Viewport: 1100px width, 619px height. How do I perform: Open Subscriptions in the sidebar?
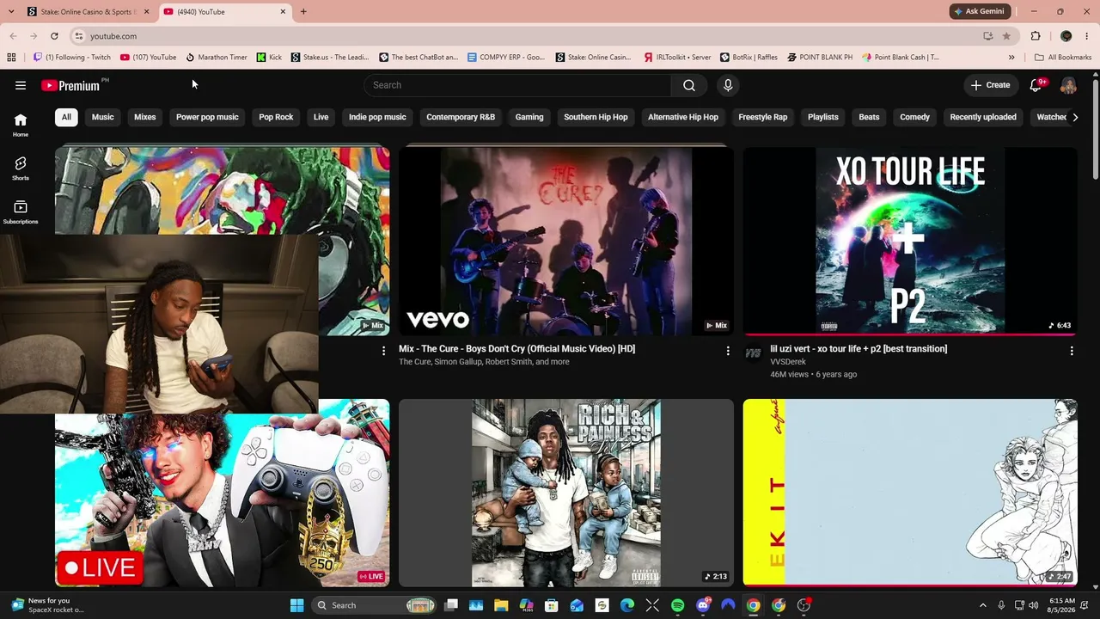[21, 211]
